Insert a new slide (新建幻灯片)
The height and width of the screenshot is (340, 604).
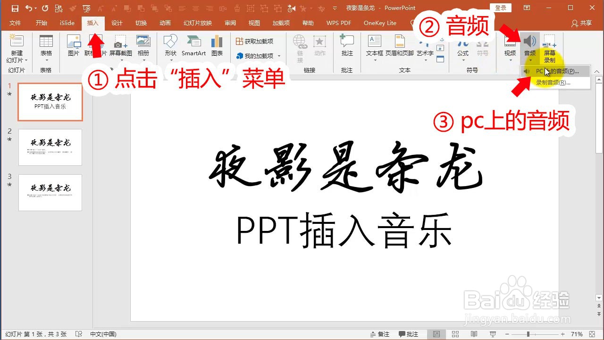pyautogui.click(x=17, y=49)
